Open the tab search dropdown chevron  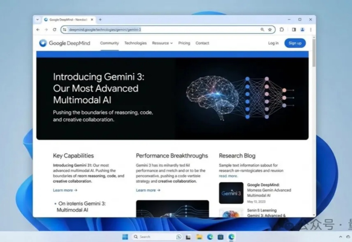37,20
